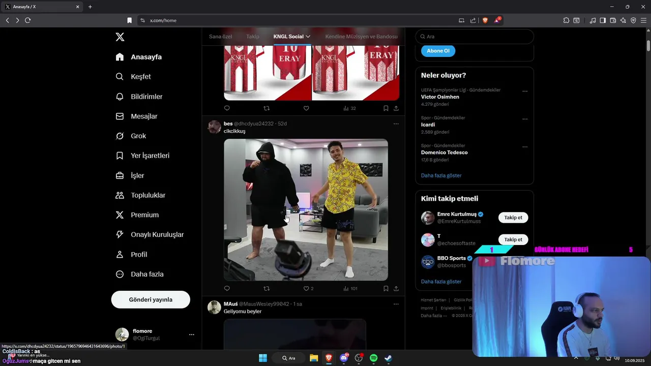Viewport: 651px width, 366px height.
Task: Open a new browser tab
Action: tap(90, 7)
